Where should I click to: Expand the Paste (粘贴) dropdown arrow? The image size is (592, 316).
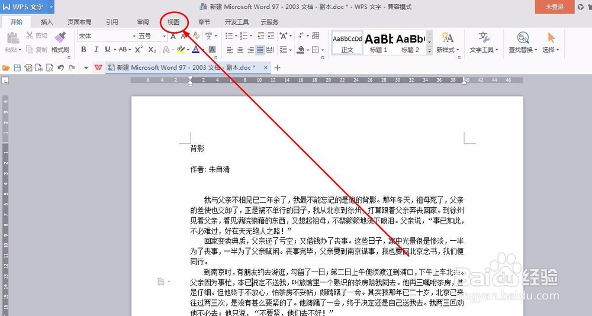[20, 50]
